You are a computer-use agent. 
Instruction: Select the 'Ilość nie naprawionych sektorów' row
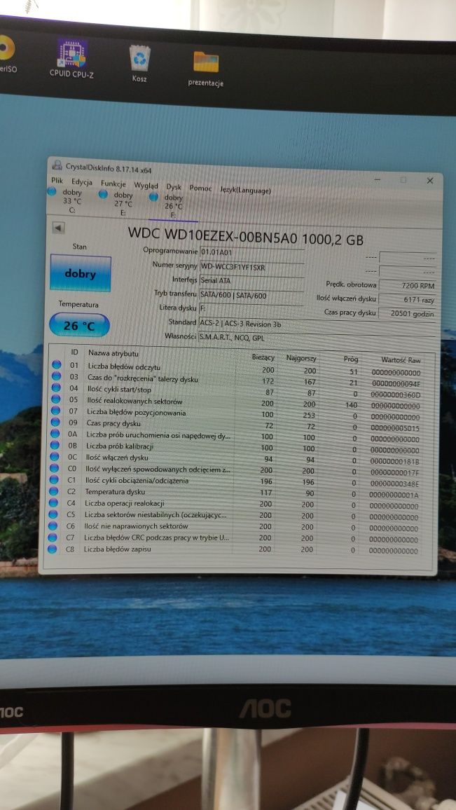235,528
